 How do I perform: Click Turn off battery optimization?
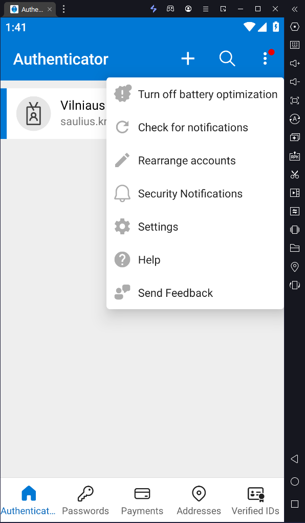(208, 94)
